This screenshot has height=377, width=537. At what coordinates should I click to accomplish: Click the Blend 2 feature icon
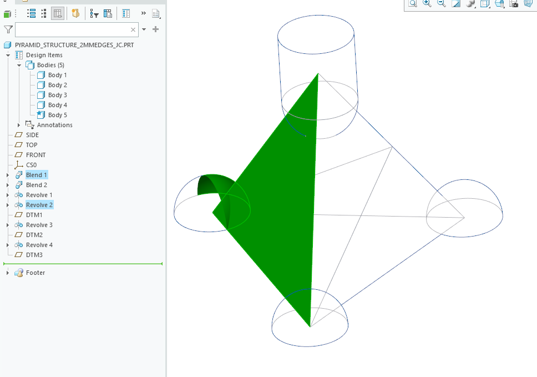19,185
